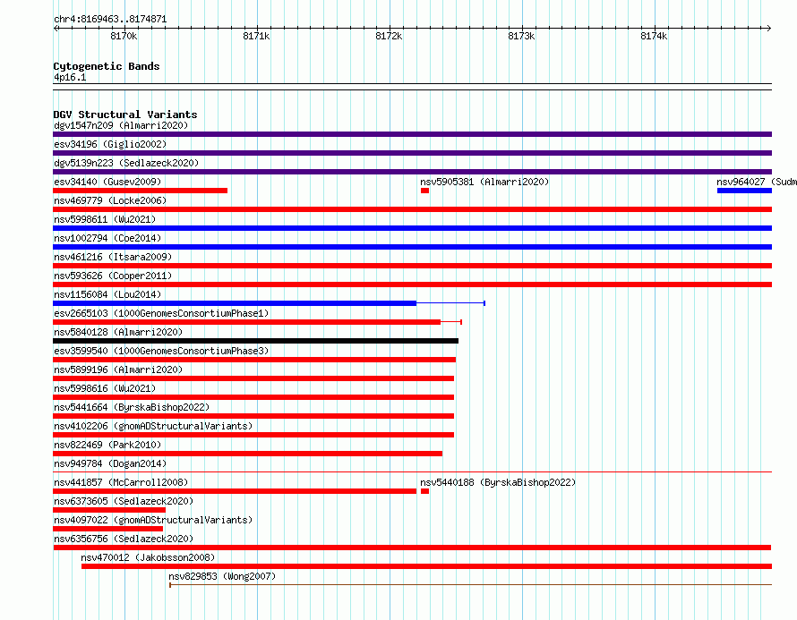Select the nsv1156084 (Lou2014) label
The width and height of the screenshot is (797, 620).
pos(107,294)
